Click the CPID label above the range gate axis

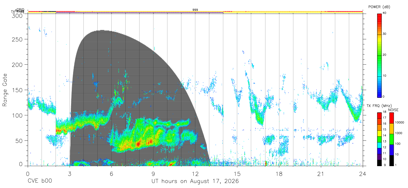coord(20,10)
